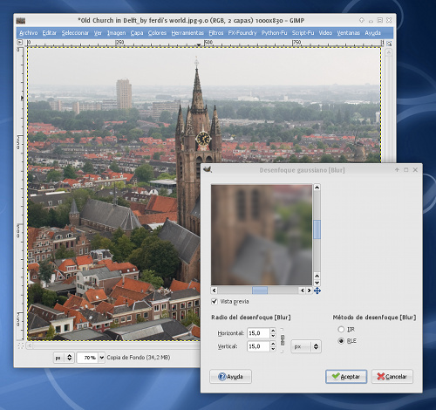Click preview scroll right arrow
The image size is (436, 410).
pos(310,290)
